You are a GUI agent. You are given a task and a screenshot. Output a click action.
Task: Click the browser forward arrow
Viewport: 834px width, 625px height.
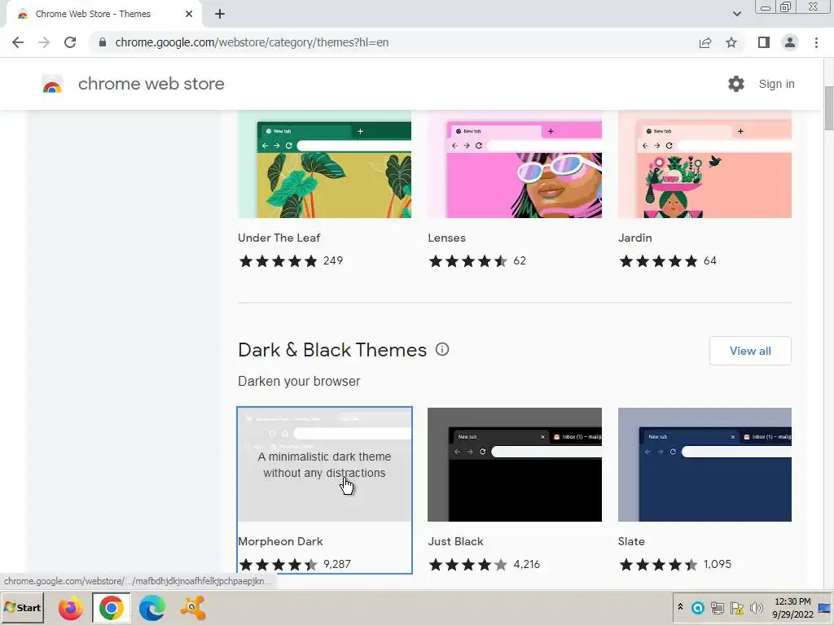[x=44, y=42]
